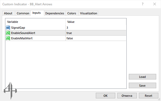Select the SignalGap value 3 field
Viewport: 161px width, 101px height.
coord(96,28)
